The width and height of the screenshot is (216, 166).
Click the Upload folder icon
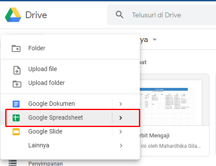tap(17, 84)
